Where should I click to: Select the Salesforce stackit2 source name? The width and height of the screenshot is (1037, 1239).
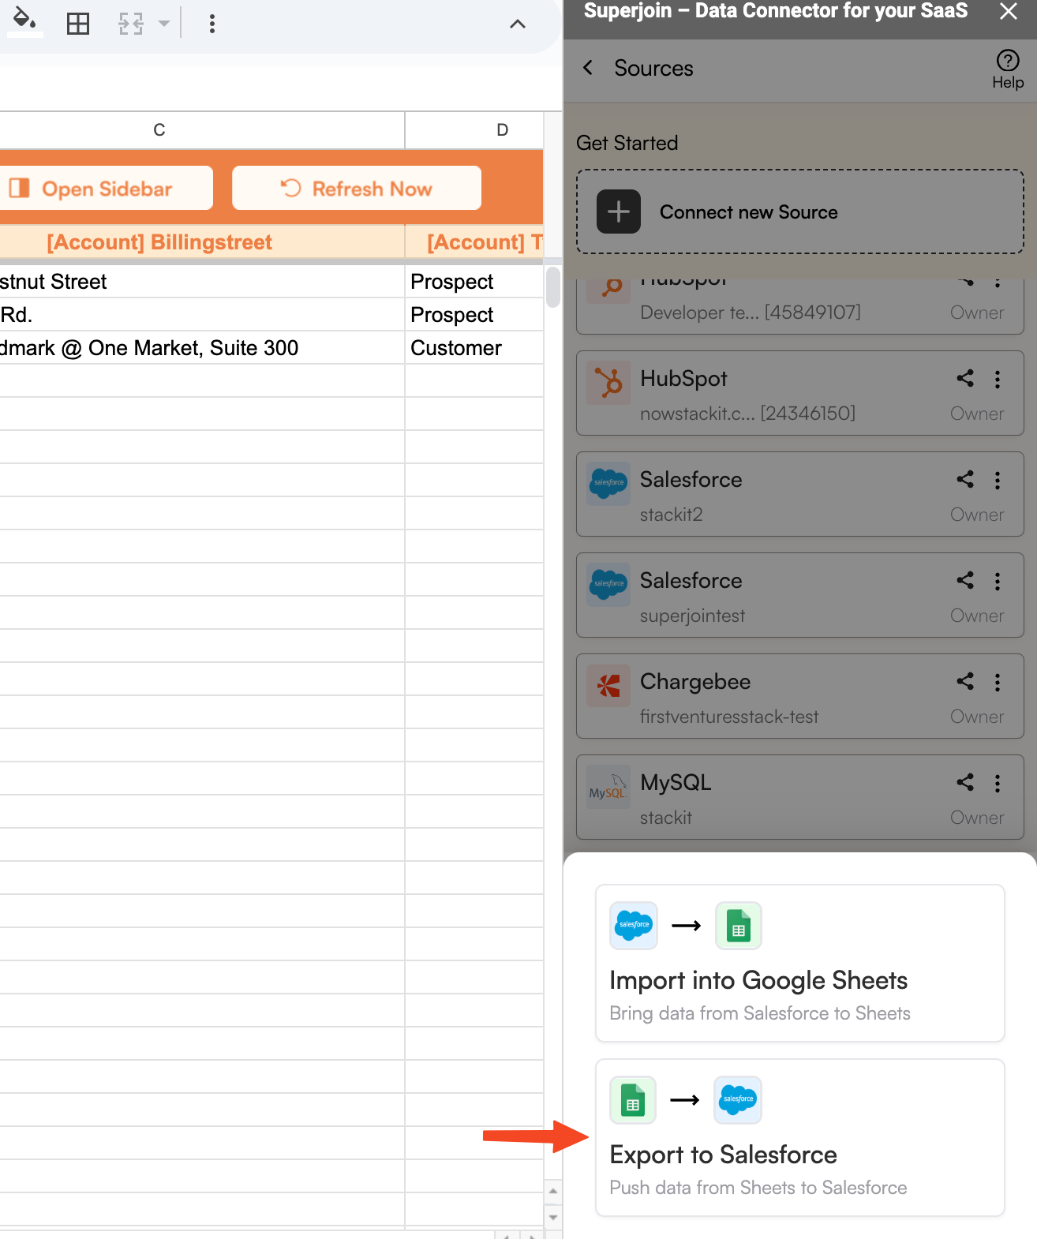(691, 480)
